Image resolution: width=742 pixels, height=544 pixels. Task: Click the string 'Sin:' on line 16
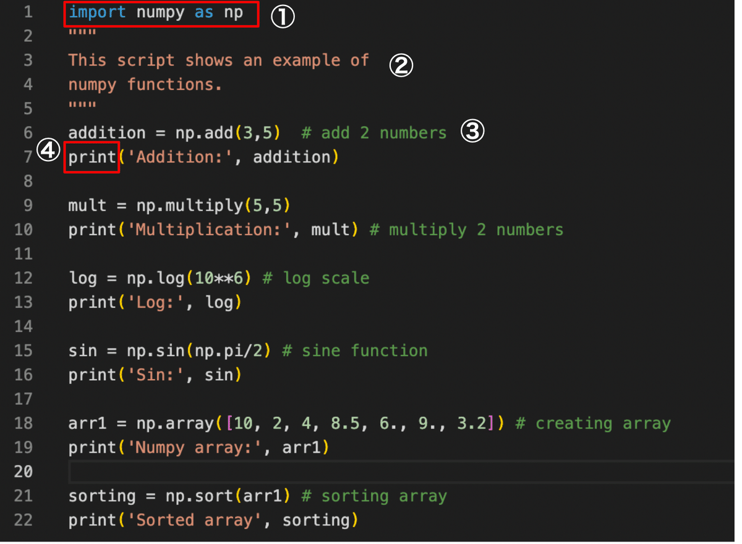155,375
